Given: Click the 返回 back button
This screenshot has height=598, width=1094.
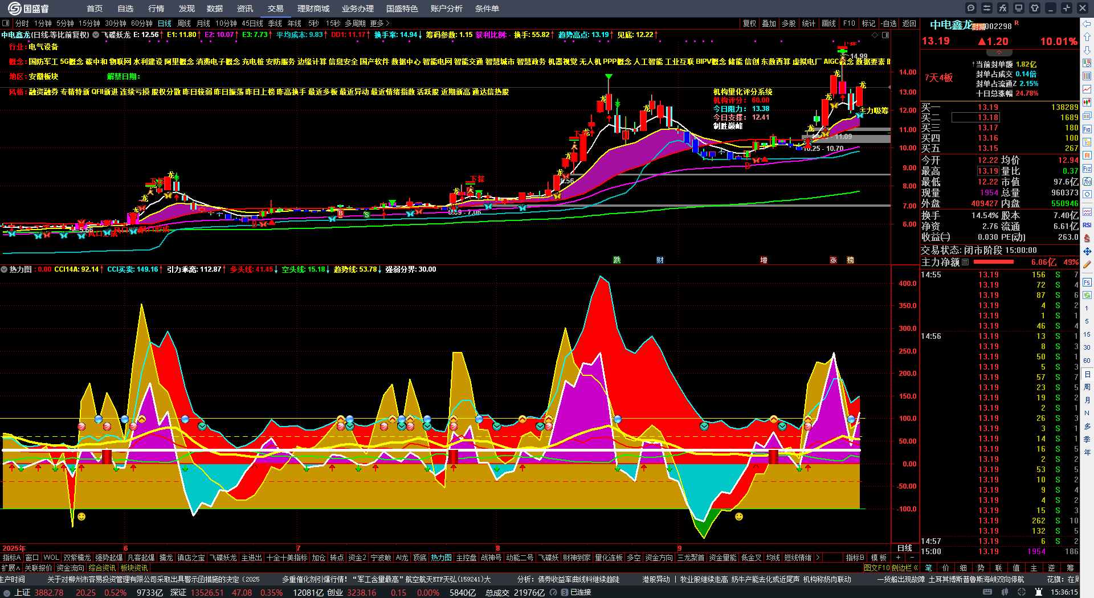Looking at the screenshot, I should [909, 23].
